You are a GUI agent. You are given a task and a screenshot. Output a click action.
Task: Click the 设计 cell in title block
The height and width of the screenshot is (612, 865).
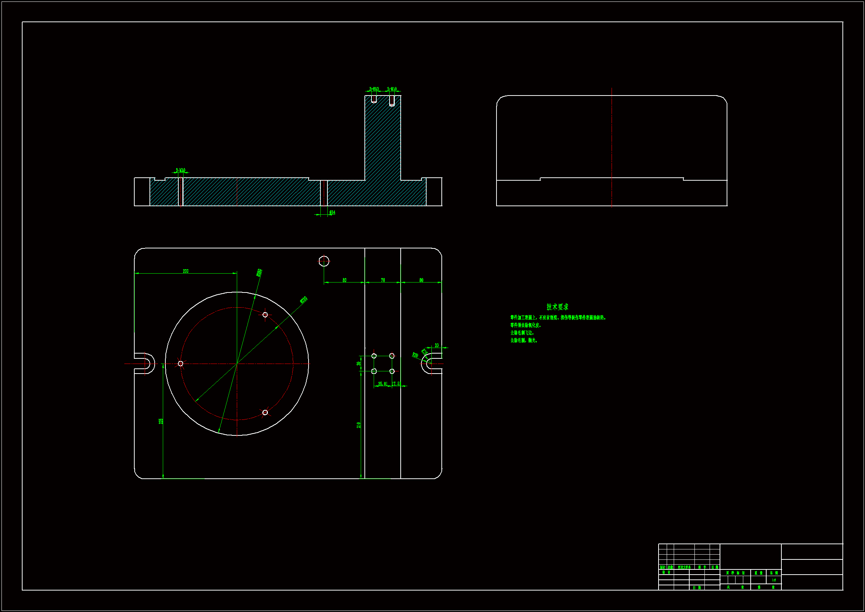(x=666, y=572)
